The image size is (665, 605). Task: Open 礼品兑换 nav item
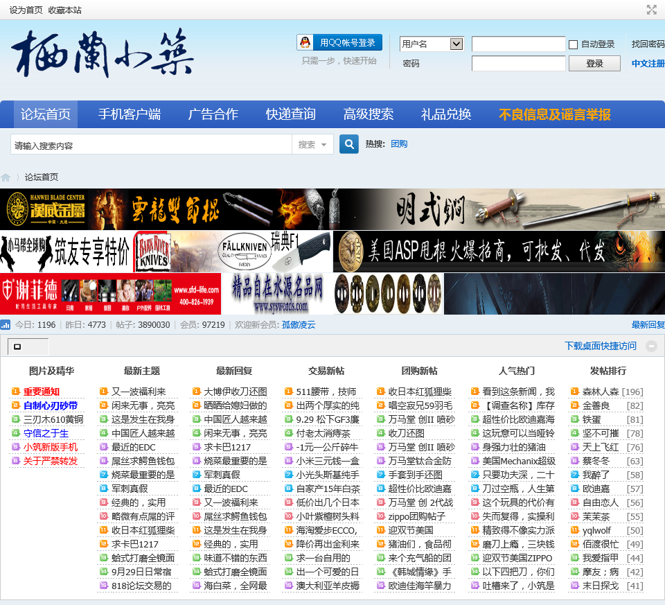tap(445, 114)
